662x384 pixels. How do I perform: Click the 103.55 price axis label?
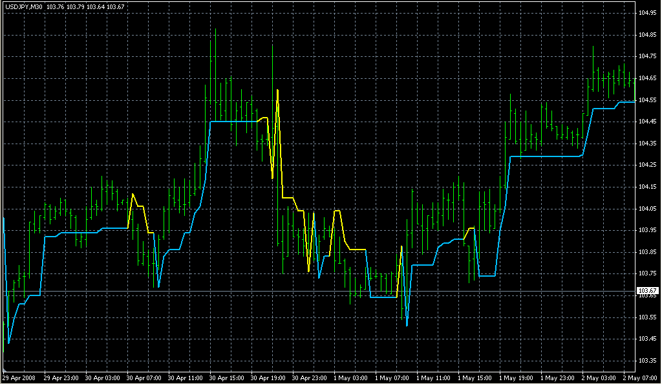coord(648,317)
